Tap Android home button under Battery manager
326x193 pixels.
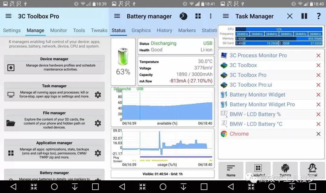click(x=163, y=187)
